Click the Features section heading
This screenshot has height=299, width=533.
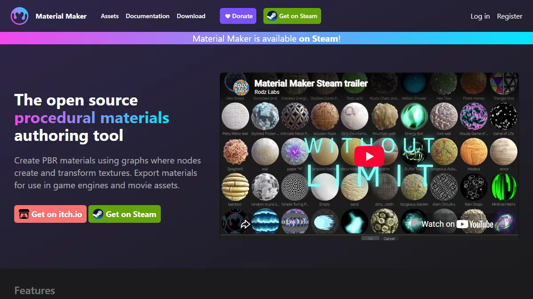pos(35,291)
